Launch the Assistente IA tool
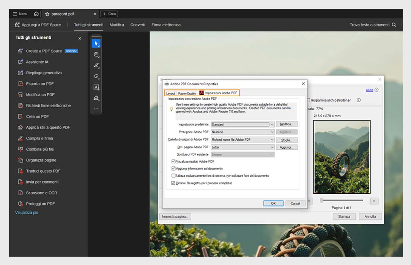 [38, 62]
